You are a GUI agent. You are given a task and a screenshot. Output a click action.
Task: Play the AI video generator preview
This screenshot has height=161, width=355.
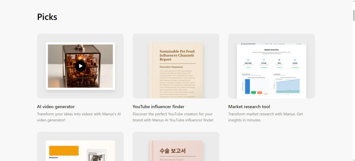click(80, 66)
